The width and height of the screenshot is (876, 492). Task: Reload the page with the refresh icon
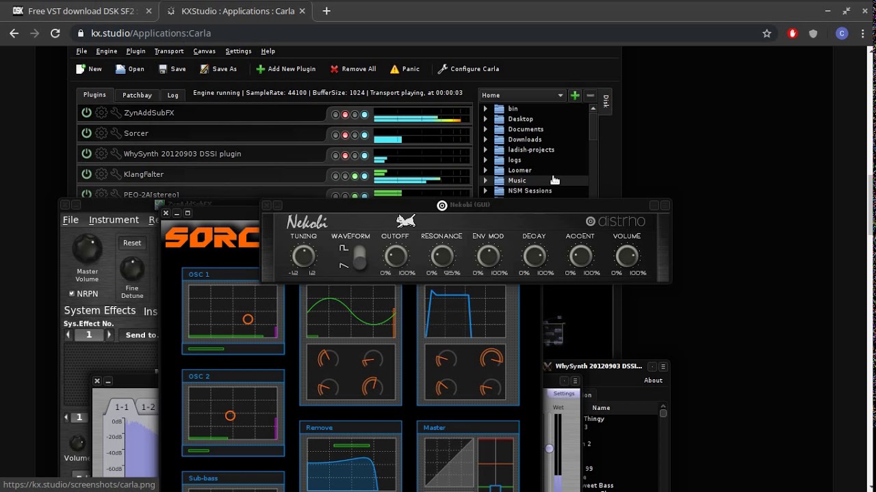click(55, 33)
